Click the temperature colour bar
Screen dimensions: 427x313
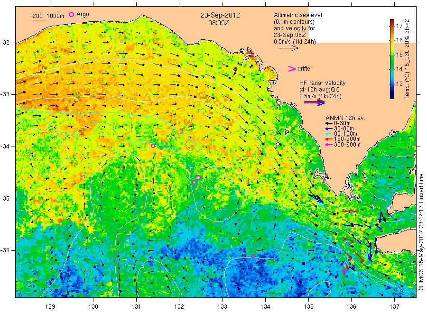click(x=392, y=59)
